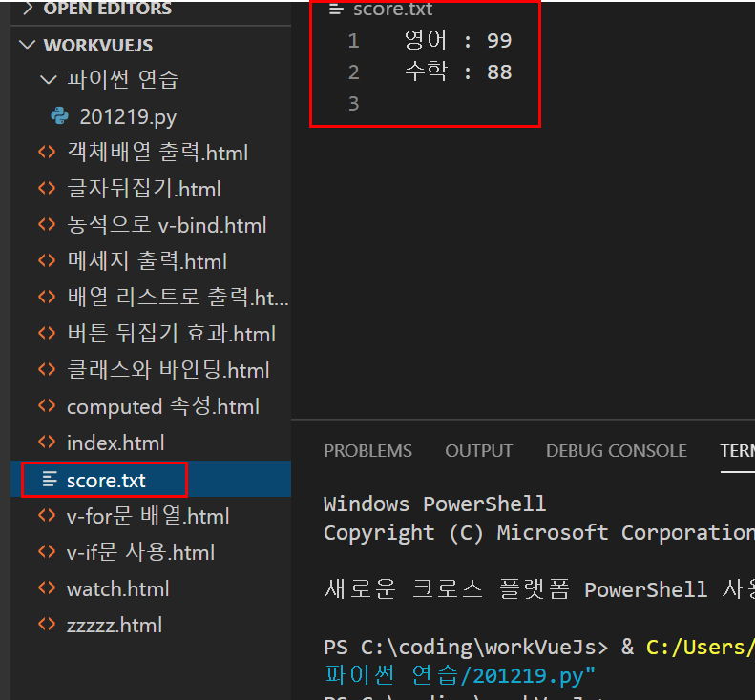Click the PS C:\coding\workVueJs> prompt
The width and height of the screenshot is (755, 700).
click(466, 648)
